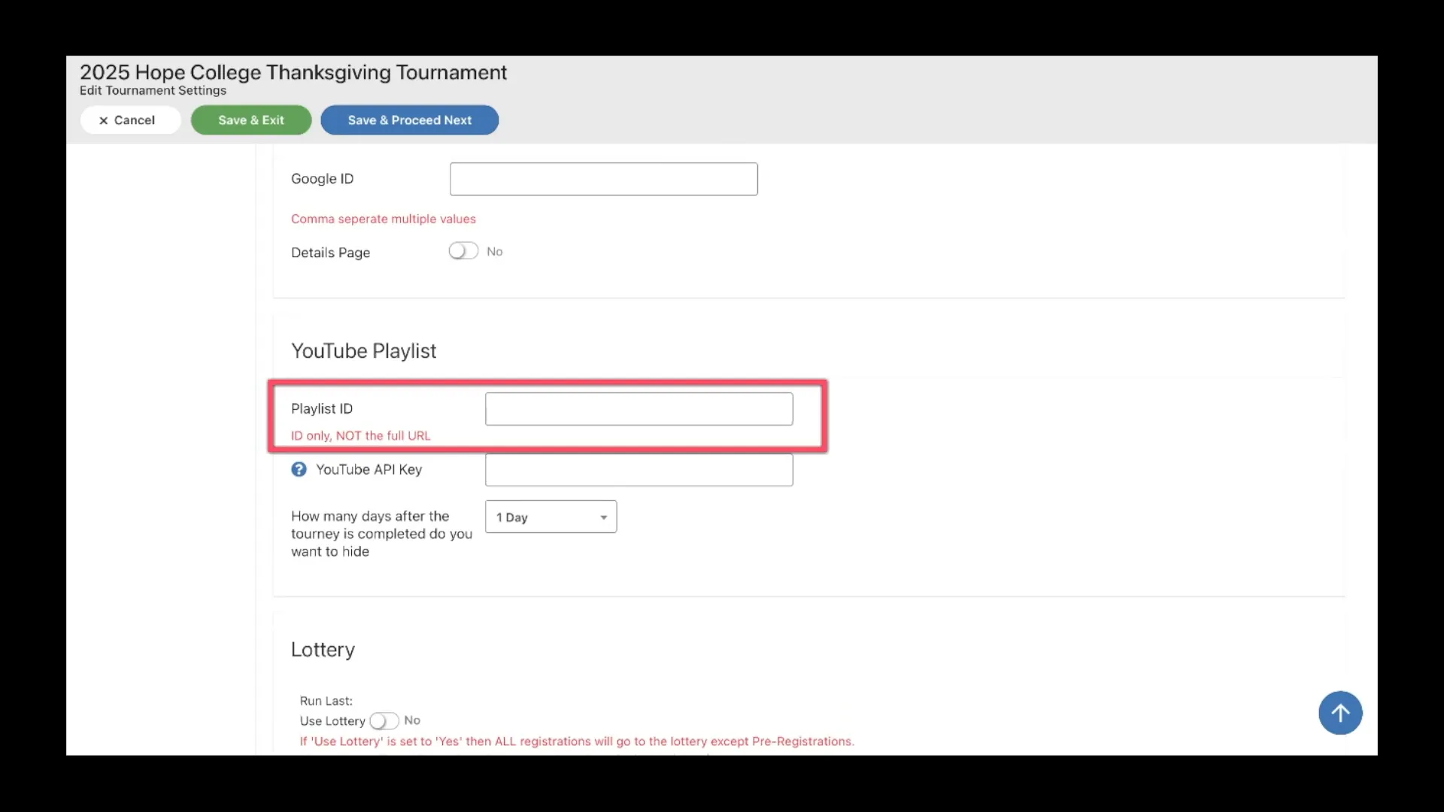Image resolution: width=1444 pixels, height=812 pixels.
Task: Click the Cancel button
Action: click(131, 120)
